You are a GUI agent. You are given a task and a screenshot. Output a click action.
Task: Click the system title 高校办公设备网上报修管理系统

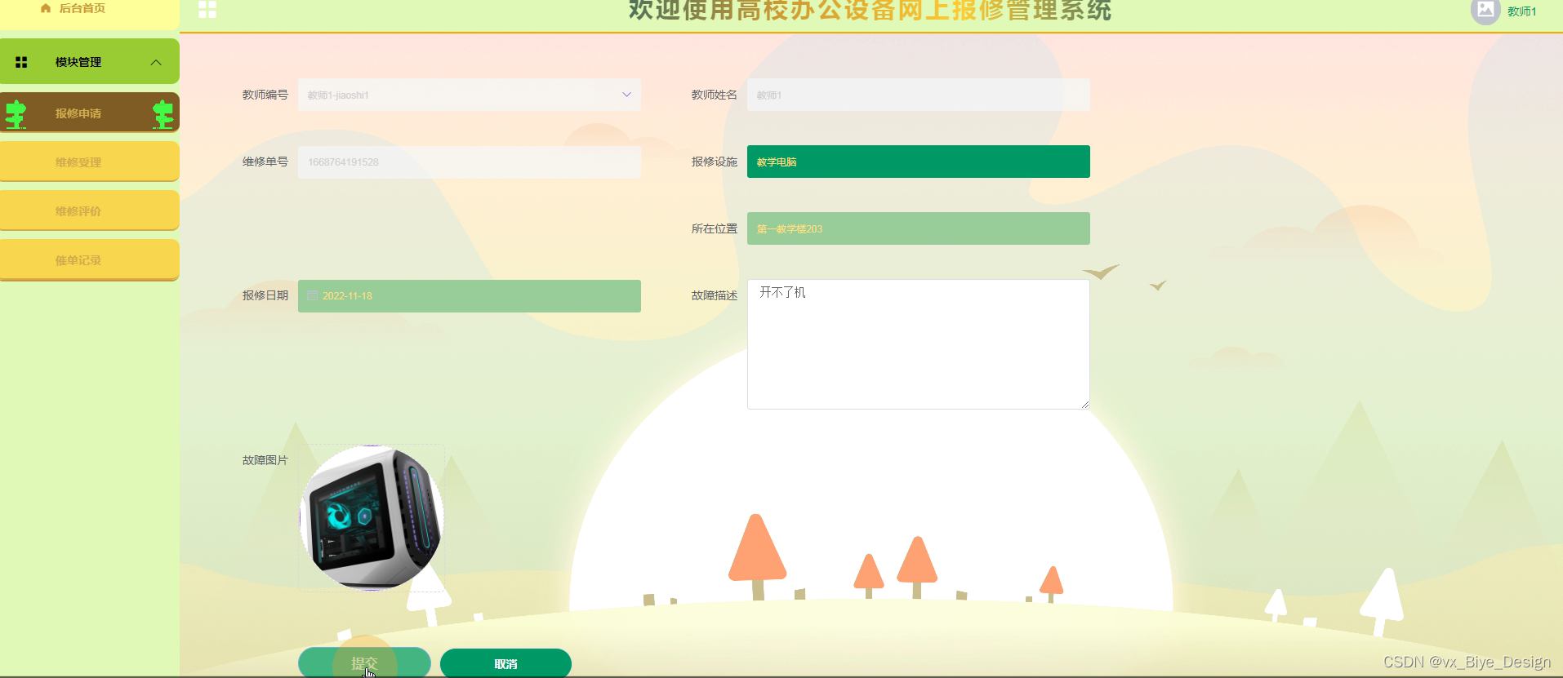[924, 10]
